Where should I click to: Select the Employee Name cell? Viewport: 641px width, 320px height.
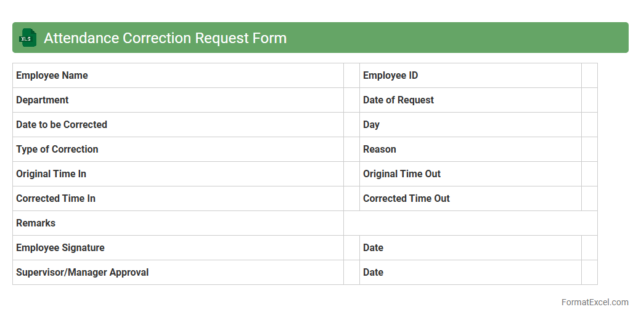pyautogui.click(x=178, y=76)
